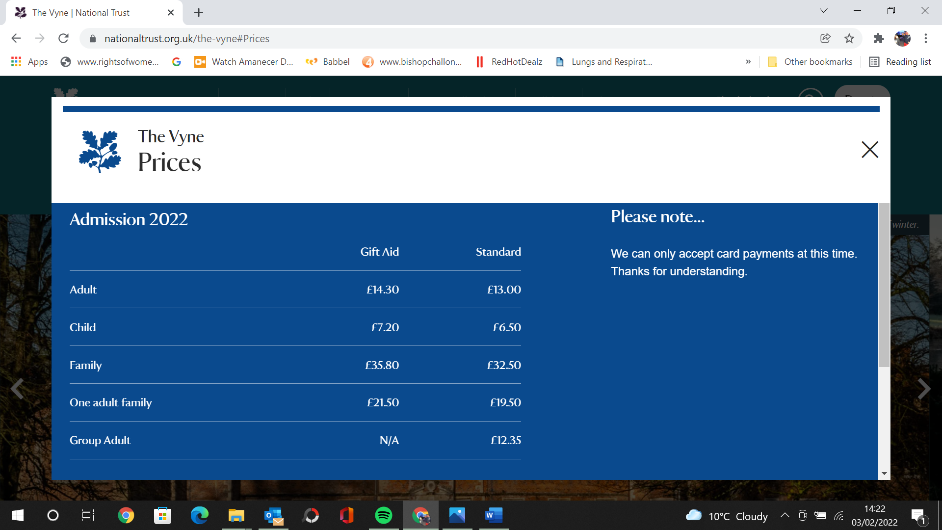942x530 pixels.
Task: Show hidden system tray icons
Action: pyautogui.click(x=785, y=515)
